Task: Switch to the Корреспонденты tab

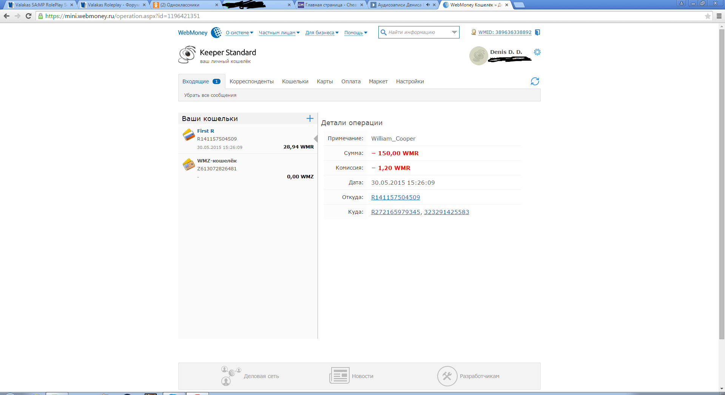Action: [251, 81]
